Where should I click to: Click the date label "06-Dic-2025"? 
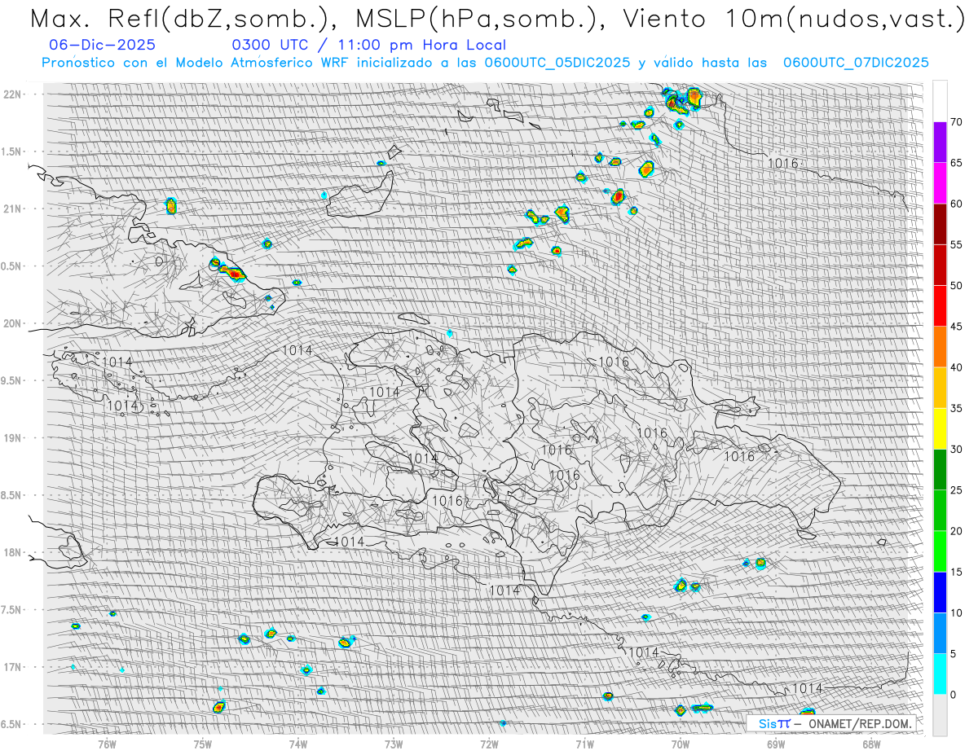tap(102, 46)
